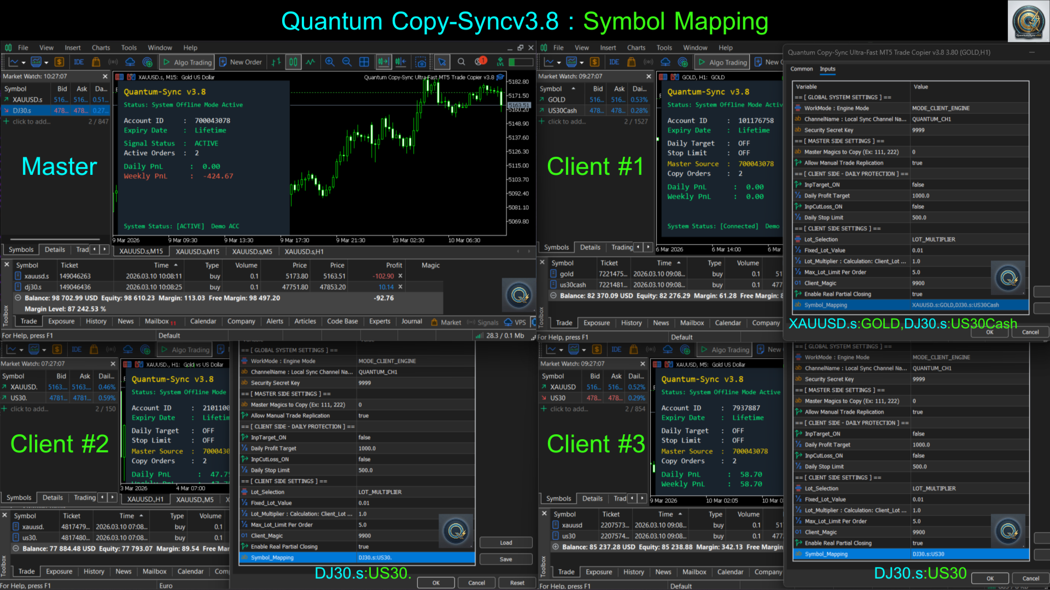Open Master market shopping bag icon
Image resolution: width=1050 pixels, height=590 pixels.
click(x=96, y=62)
